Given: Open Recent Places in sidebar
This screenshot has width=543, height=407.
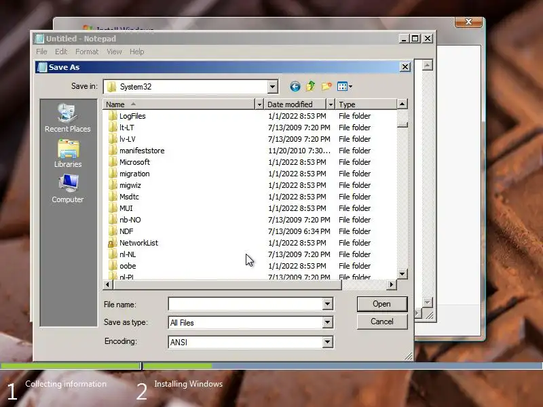Looking at the screenshot, I should [x=67, y=118].
